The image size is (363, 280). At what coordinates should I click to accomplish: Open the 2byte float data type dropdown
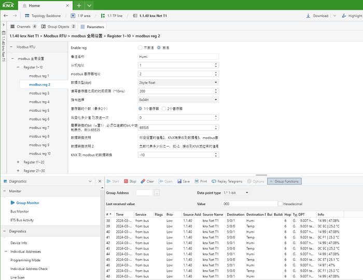tap(178, 83)
